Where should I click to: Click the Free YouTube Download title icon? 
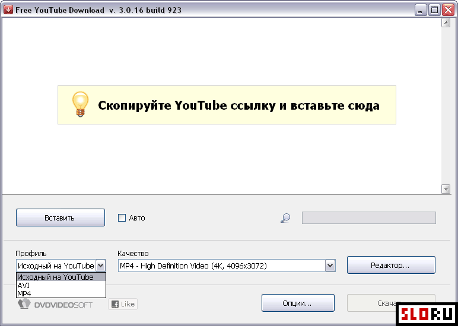(x=9, y=10)
